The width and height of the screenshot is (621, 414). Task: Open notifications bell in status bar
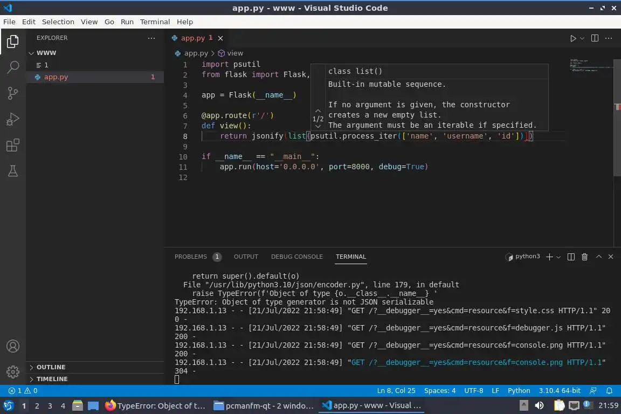[x=609, y=391]
